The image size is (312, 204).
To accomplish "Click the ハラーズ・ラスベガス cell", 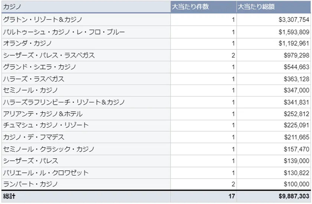I will [33, 79].
